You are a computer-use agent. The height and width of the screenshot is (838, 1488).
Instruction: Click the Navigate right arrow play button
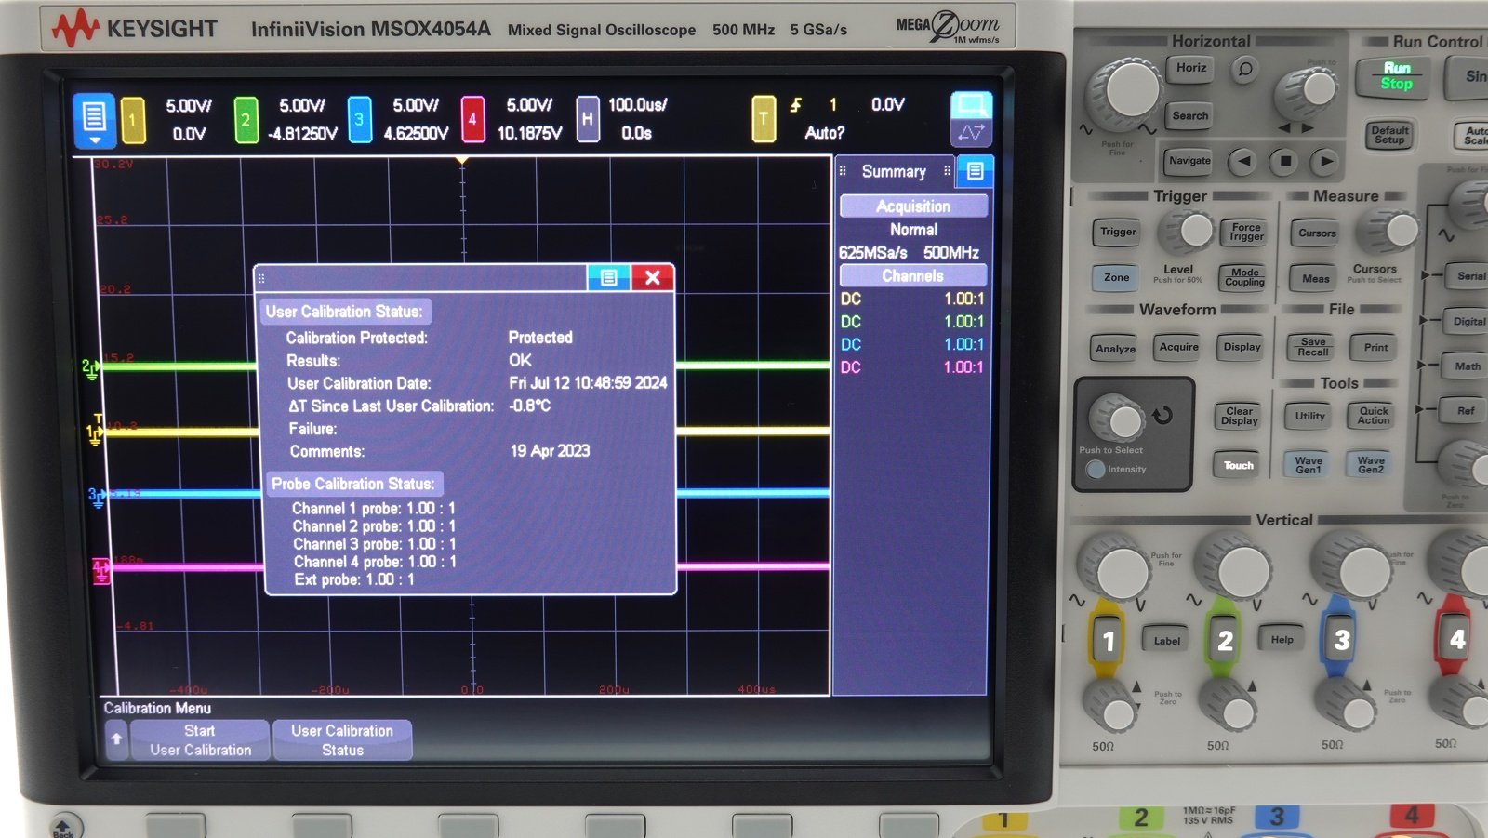tap(1326, 161)
